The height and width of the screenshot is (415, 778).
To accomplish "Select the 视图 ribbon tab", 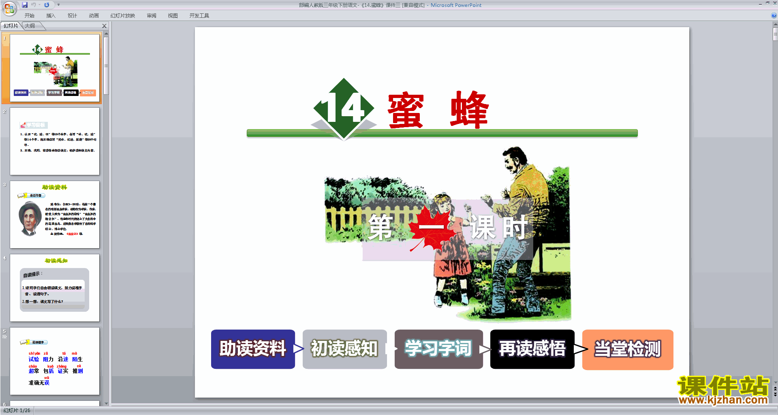I will tap(173, 15).
